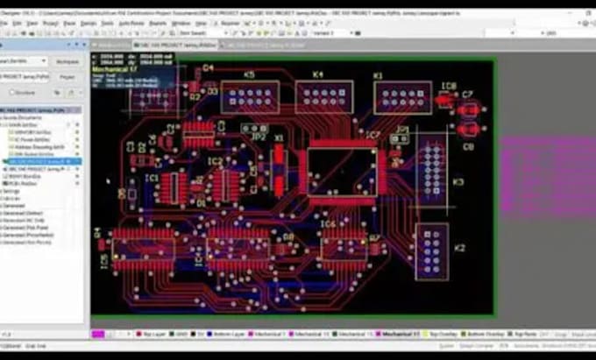
Task: Click the red Top Layer color swatch
Action: point(138,335)
